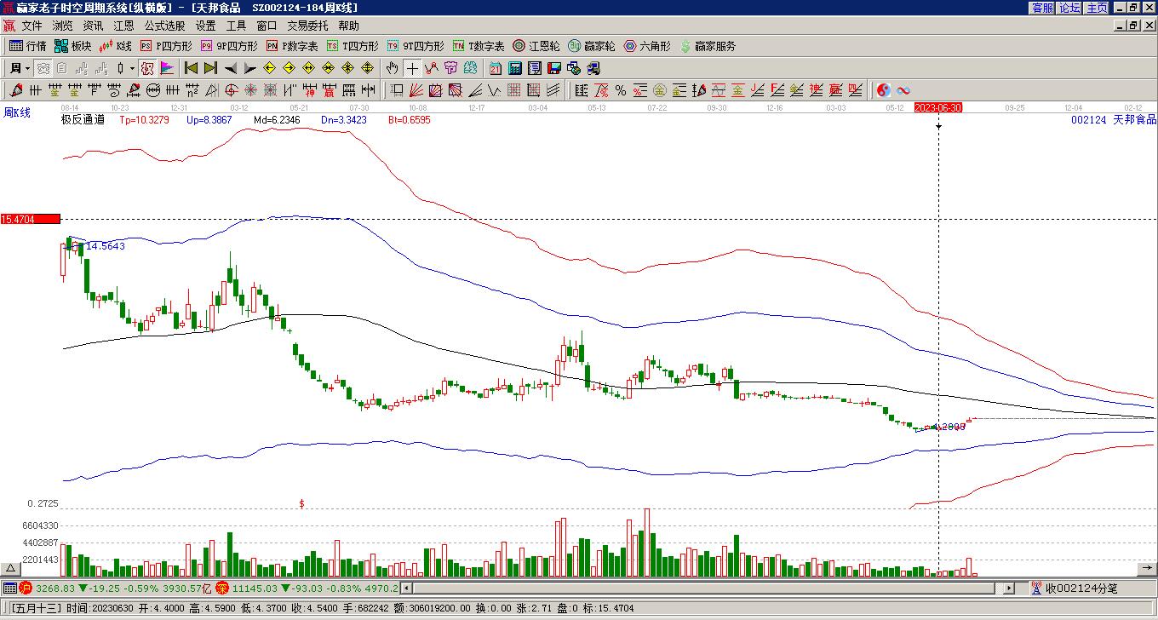This screenshot has width=1158, height=620.
Task: Open the 公式选股 menu
Action: [x=164, y=26]
